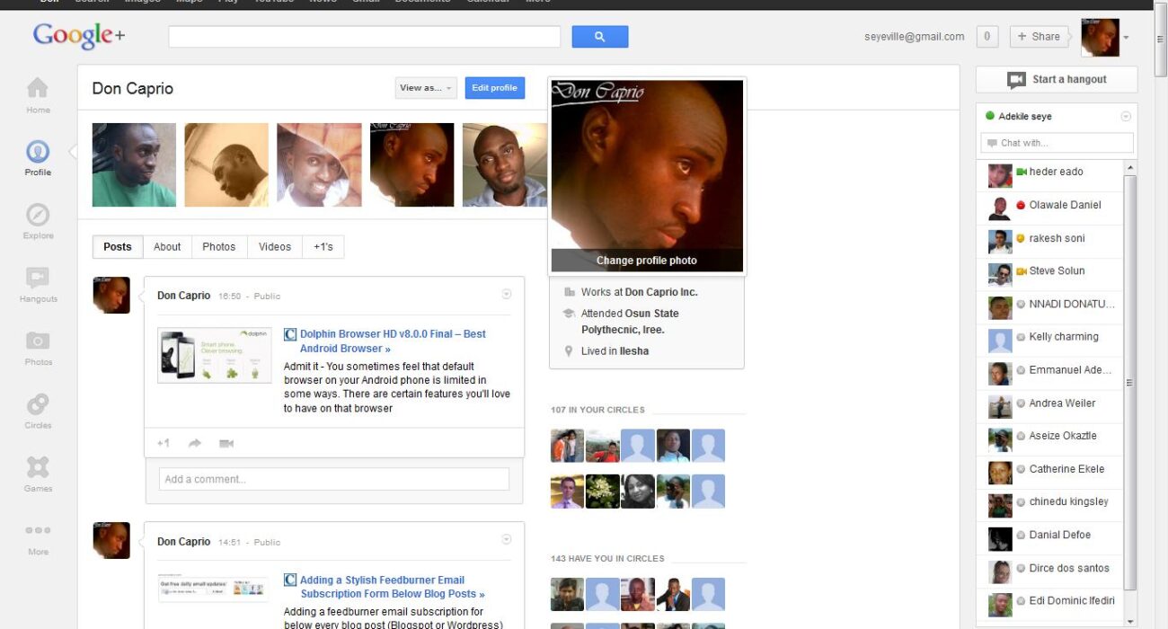
Task: Open options arrow on 16:50 post
Action: 506,294
